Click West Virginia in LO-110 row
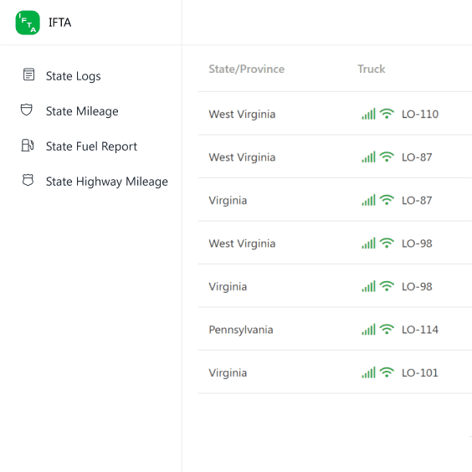 click(x=242, y=115)
